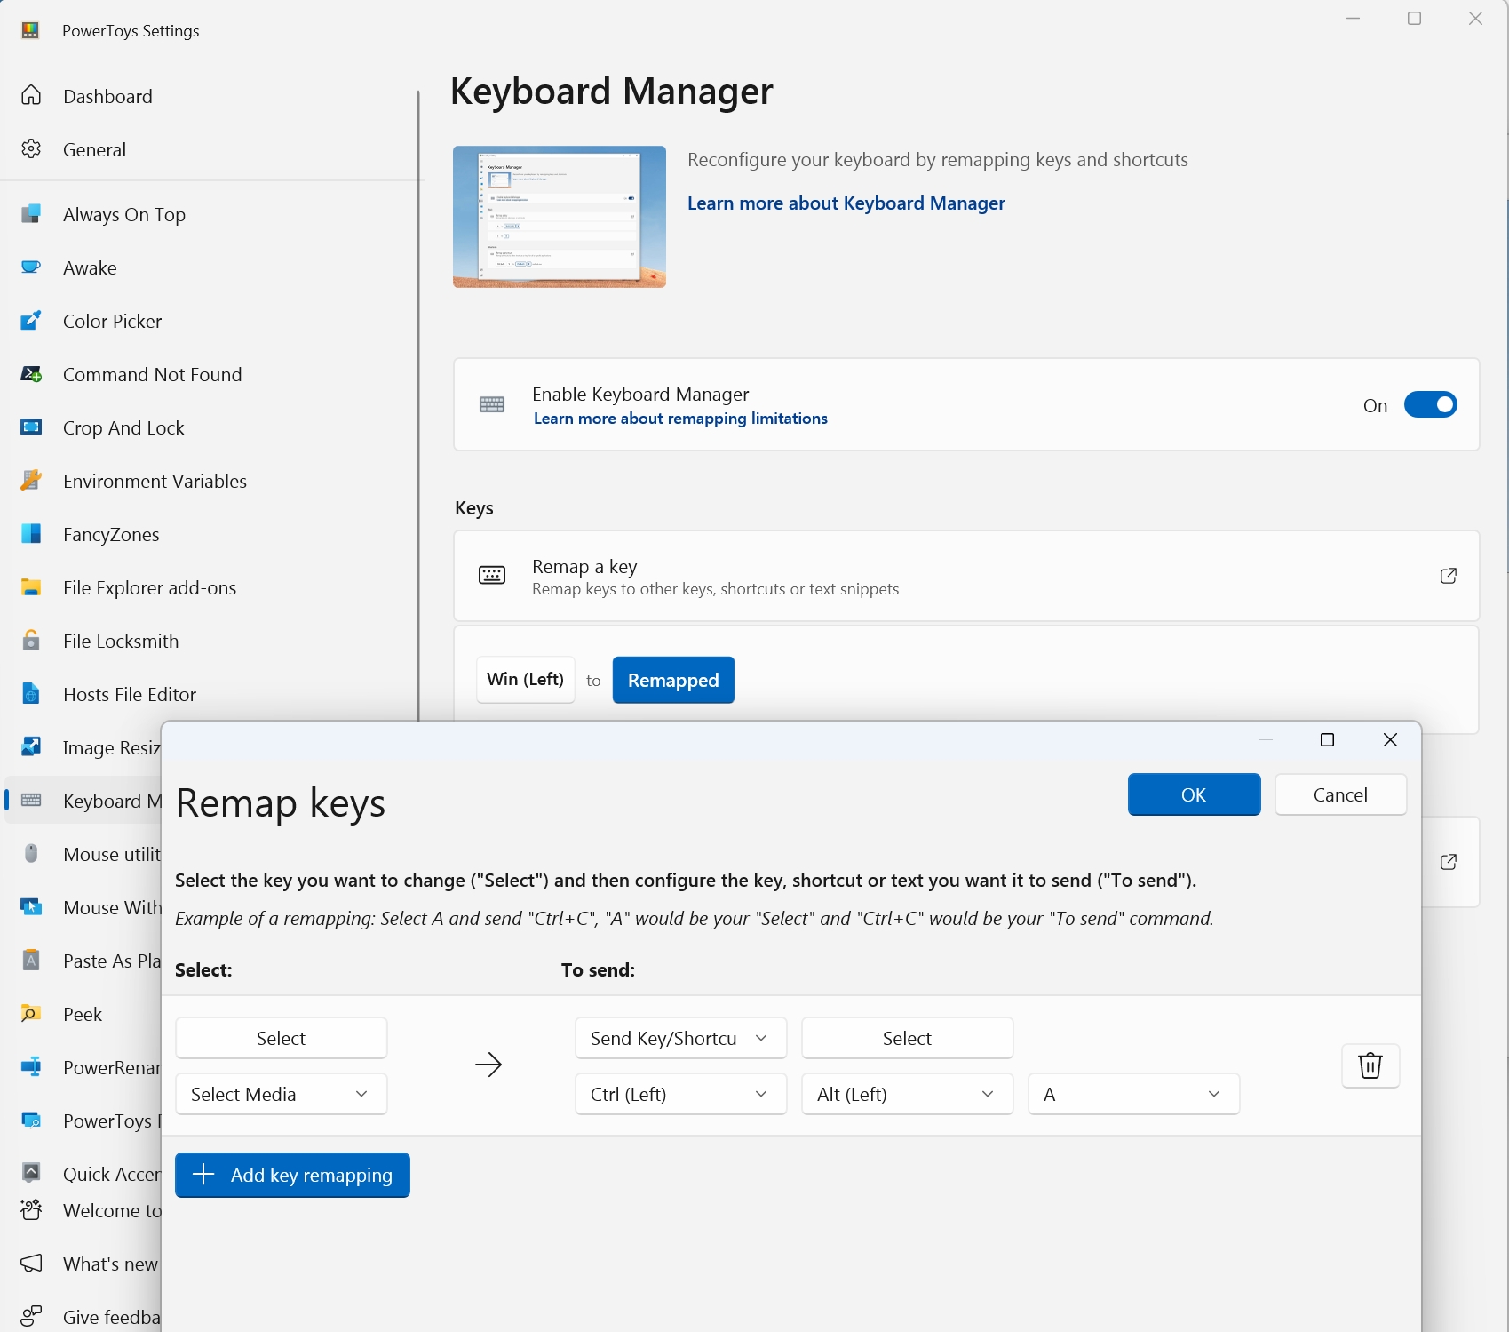The width and height of the screenshot is (1509, 1332).
Task: Open the A key dropdown
Action: click(x=1132, y=1094)
